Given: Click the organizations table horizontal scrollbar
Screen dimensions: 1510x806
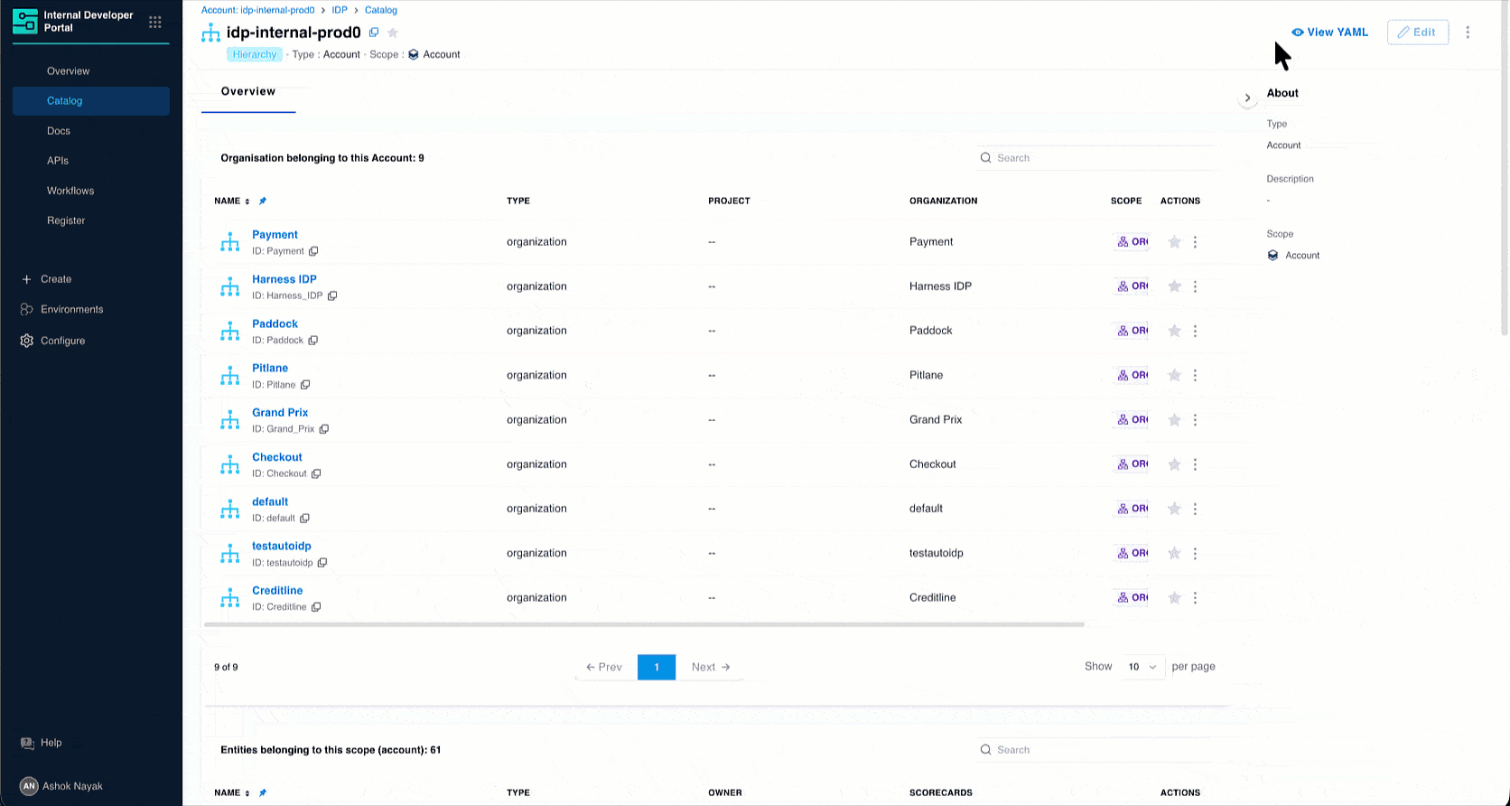Looking at the screenshot, I should point(644,624).
